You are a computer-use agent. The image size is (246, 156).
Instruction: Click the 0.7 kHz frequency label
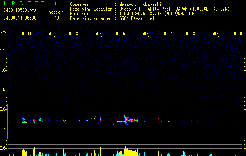(3, 129)
